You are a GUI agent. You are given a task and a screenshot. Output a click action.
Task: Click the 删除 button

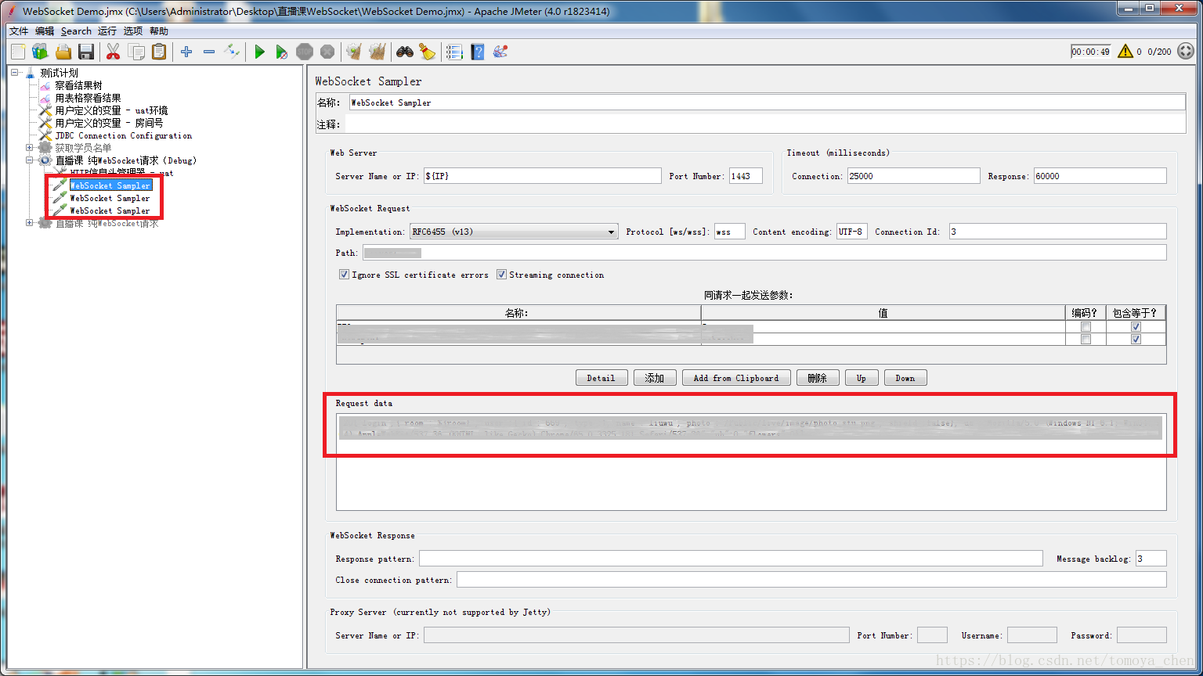tap(818, 378)
